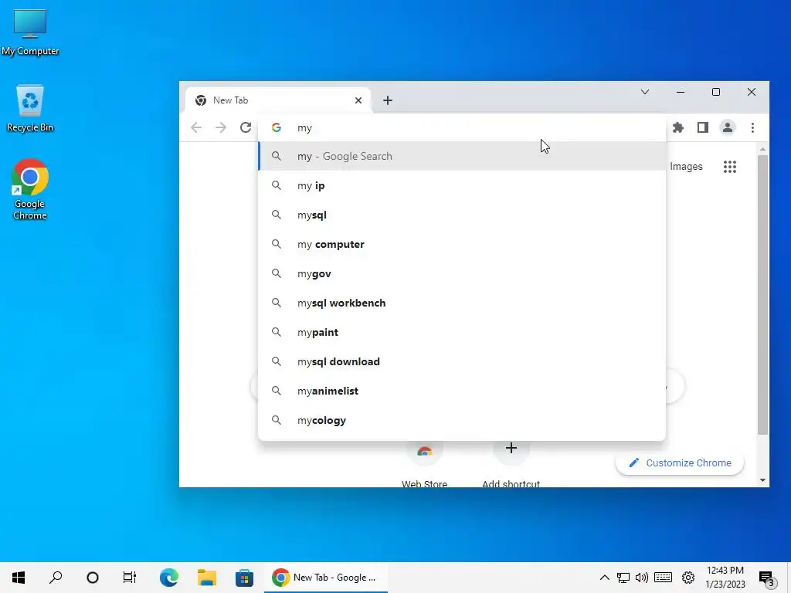Image resolution: width=791 pixels, height=593 pixels.
Task: Open the profile avatar icon
Action: point(728,127)
